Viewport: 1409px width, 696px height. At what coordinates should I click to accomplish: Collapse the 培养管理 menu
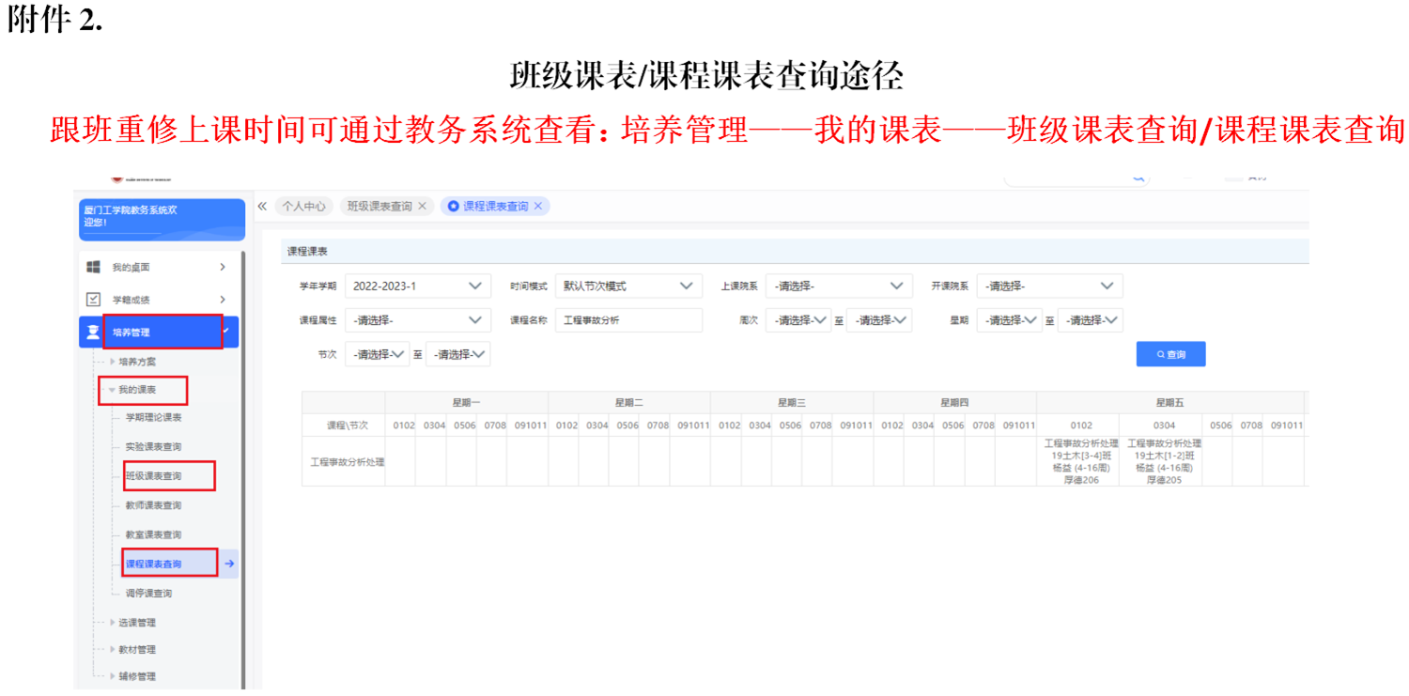227,330
